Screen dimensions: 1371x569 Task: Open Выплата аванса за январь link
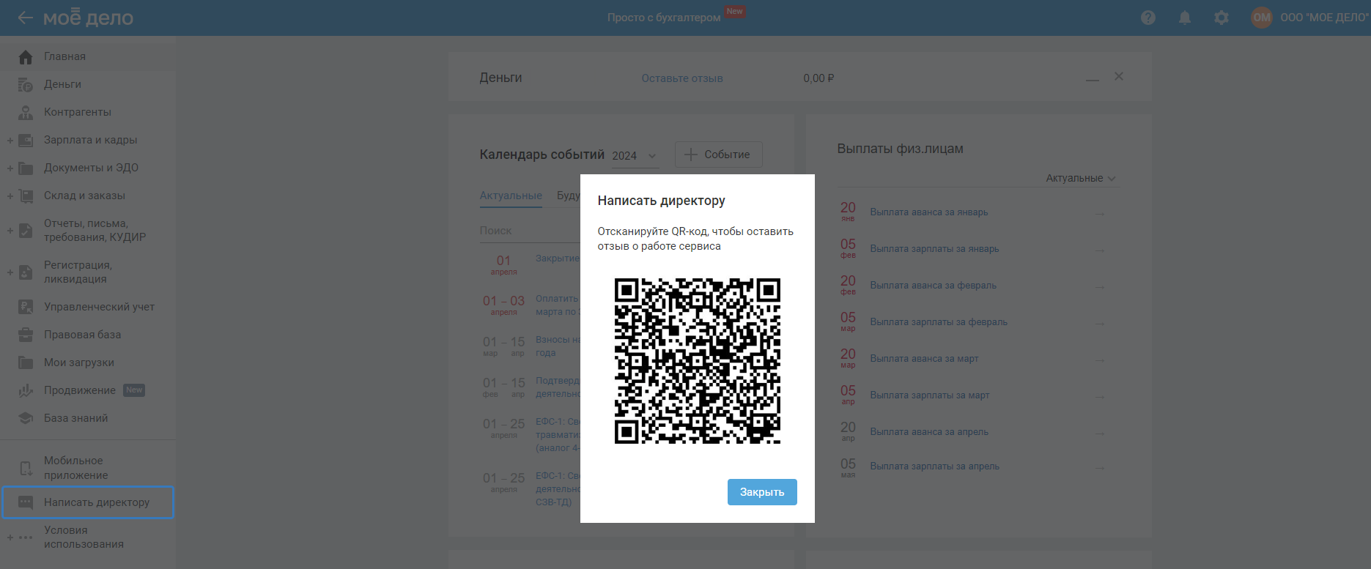coord(929,212)
